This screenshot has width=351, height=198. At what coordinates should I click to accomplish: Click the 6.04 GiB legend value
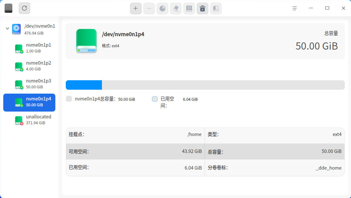coord(190,99)
